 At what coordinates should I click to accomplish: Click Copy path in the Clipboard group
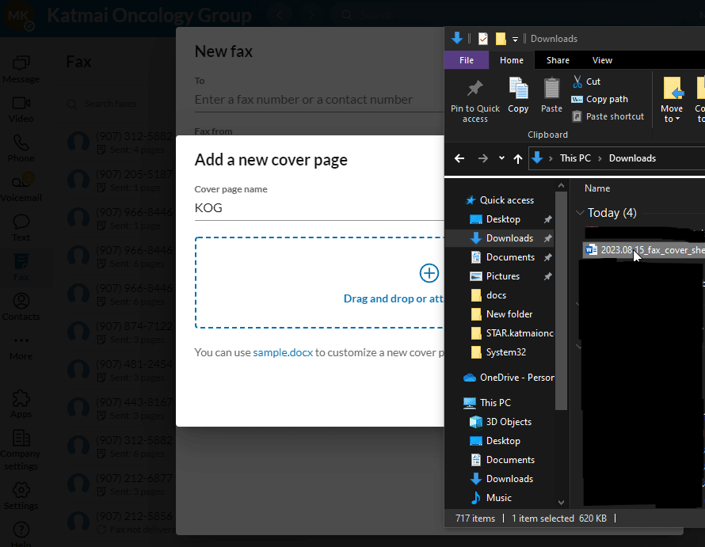pos(600,99)
